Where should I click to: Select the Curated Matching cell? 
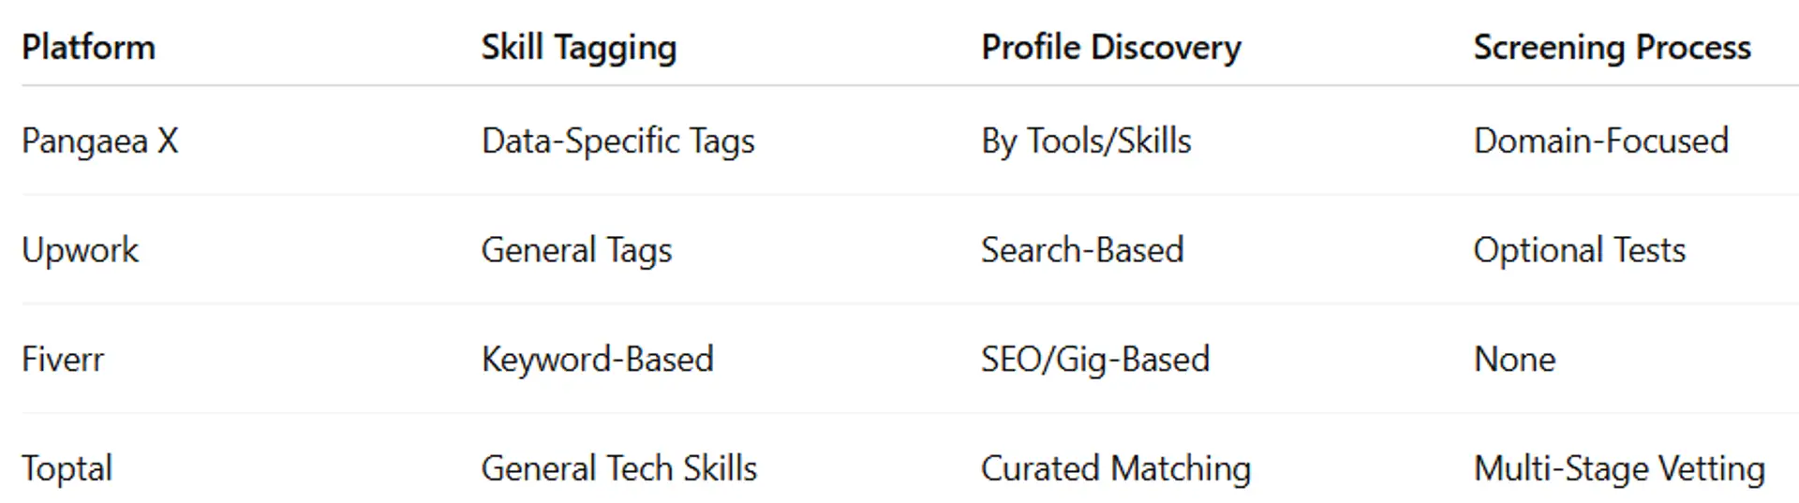(1115, 468)
